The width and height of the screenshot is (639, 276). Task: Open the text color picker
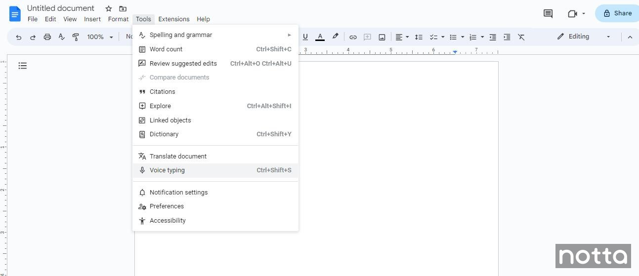(x=320, y=37)
